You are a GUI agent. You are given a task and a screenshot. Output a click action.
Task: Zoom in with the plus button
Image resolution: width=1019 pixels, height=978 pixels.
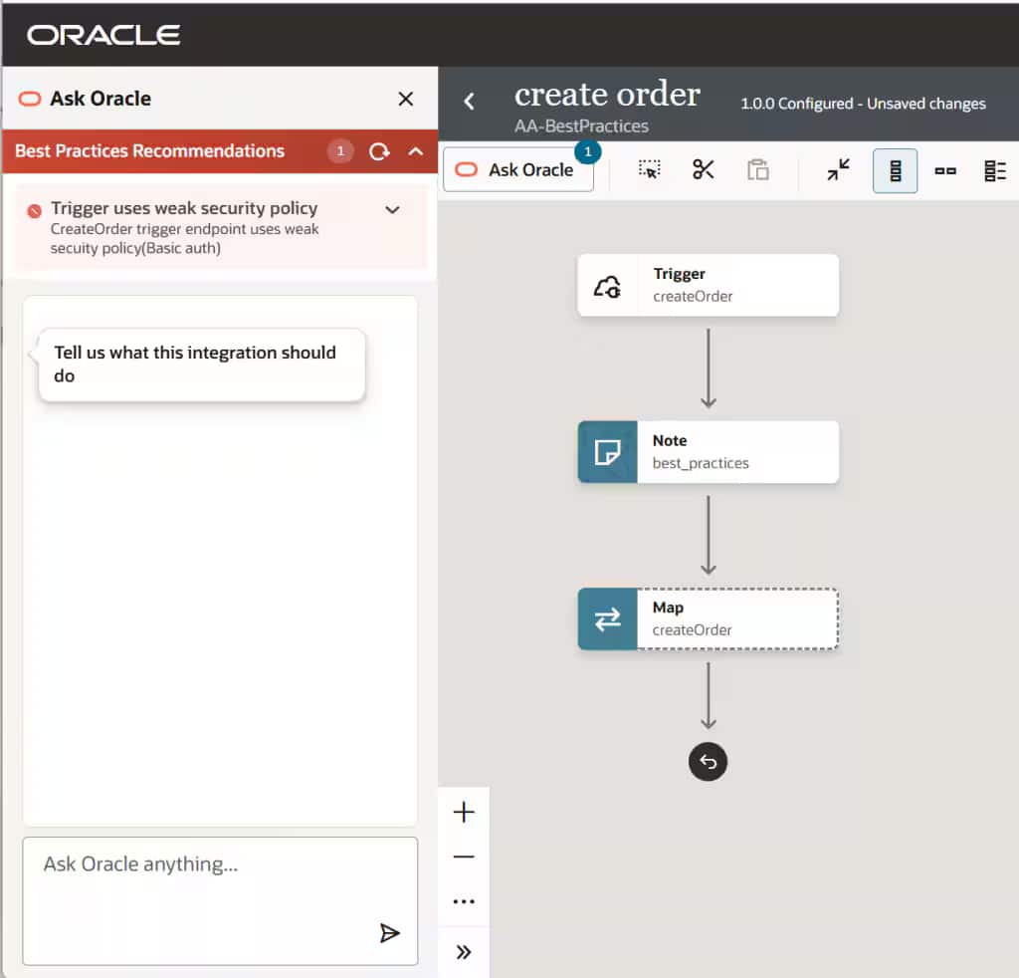pos(464,813)
